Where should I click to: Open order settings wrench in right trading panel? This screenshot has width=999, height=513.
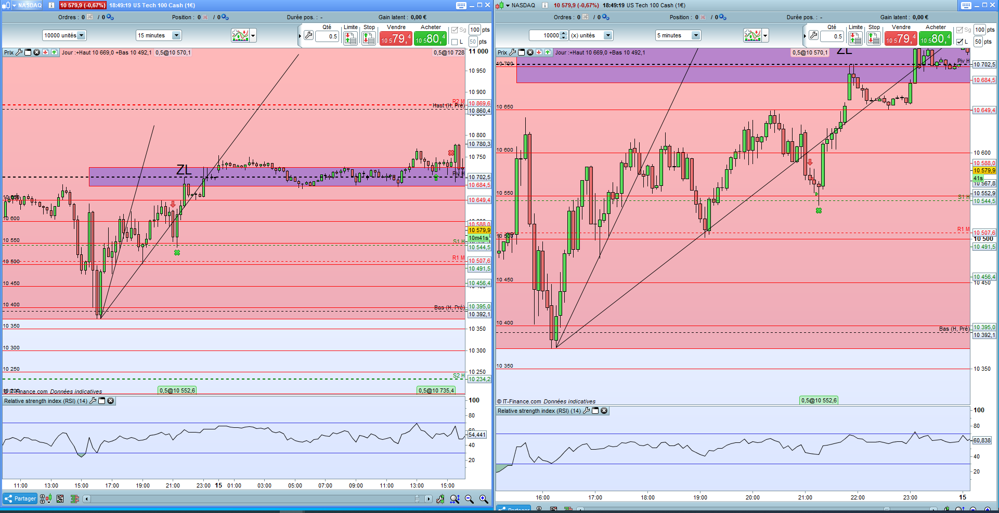coord(813,35)
